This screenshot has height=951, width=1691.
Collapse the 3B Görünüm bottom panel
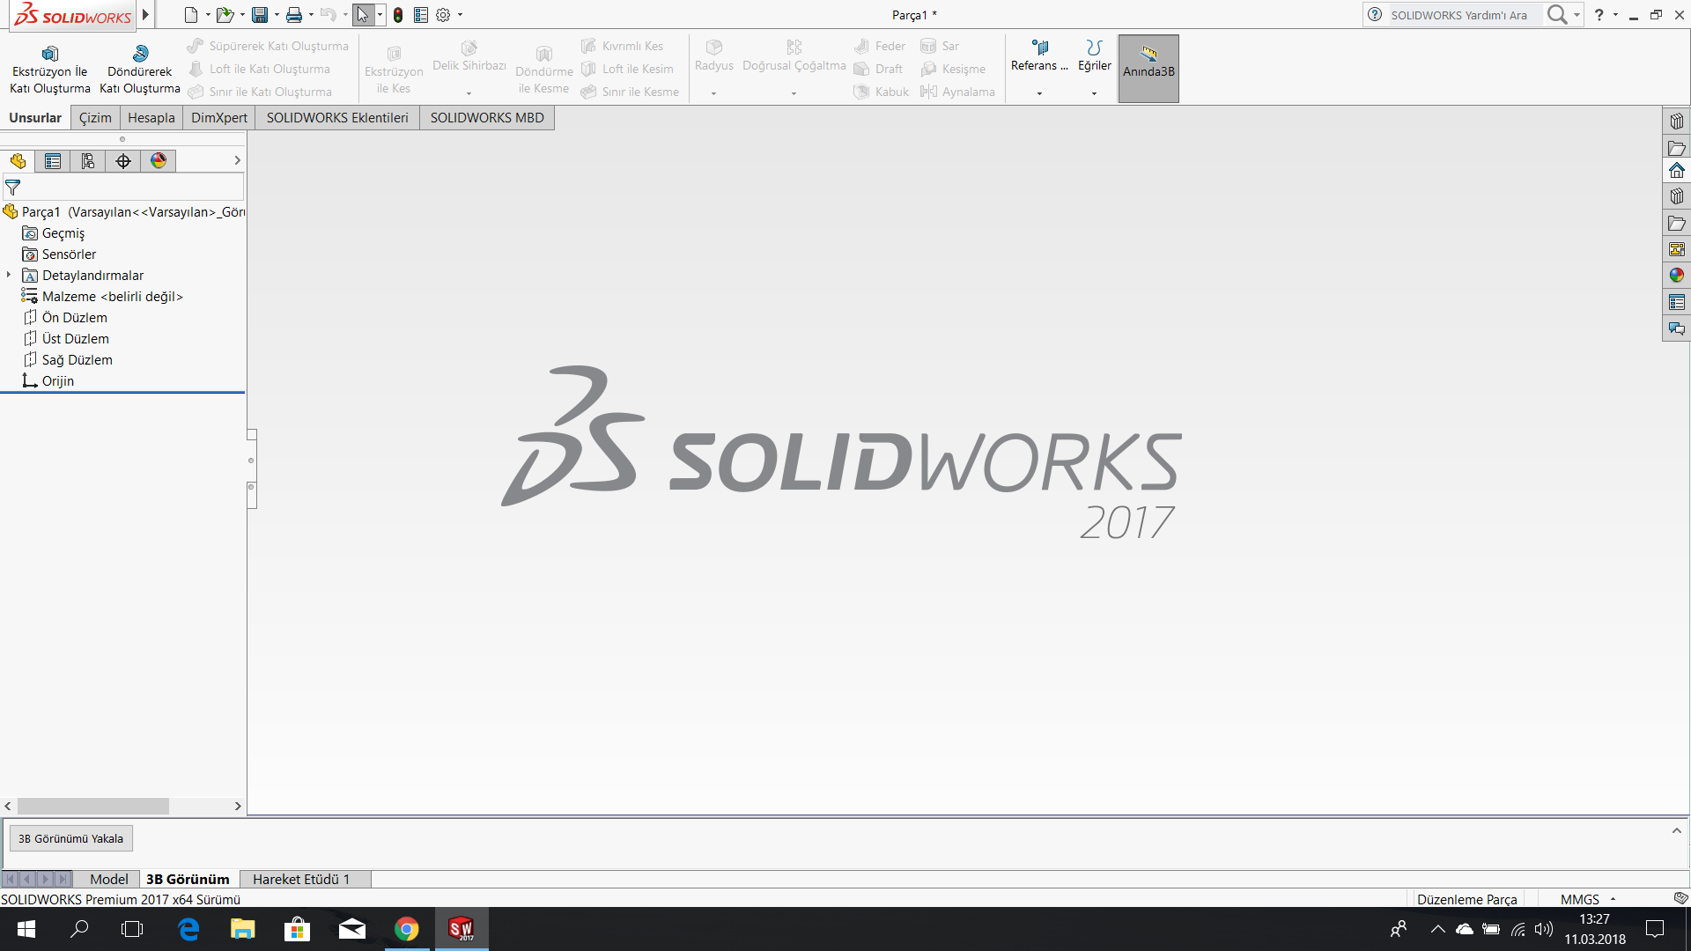1676,830
